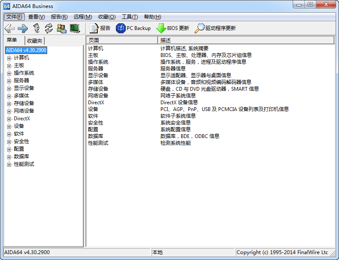
Task: Open the DirectX page entry
Action: tap(96, 102)
